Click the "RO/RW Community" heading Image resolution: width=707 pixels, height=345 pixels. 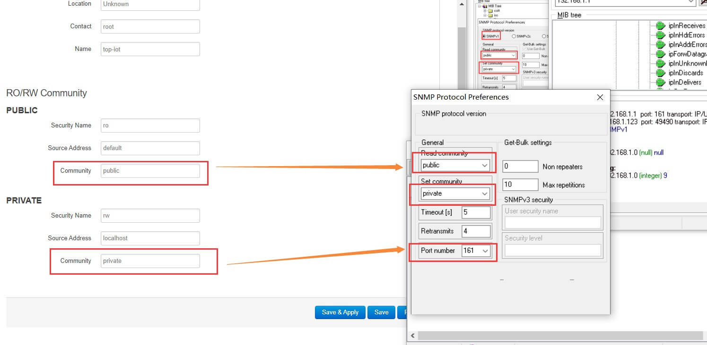(x=46, y=93)
